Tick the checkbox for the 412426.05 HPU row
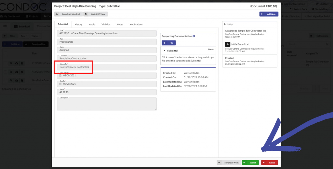The image size is (333, 169). (x=5, y=72)
